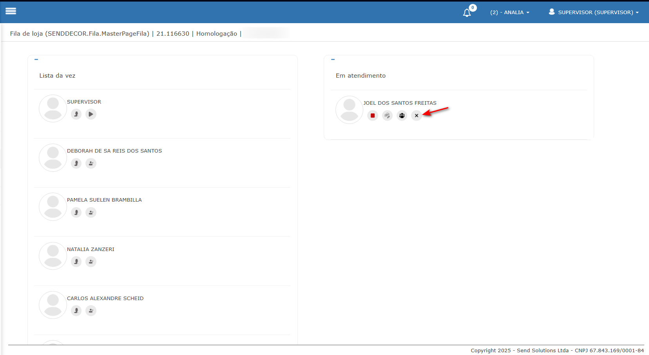
Task: Click SUPERVISOR's walking person icon
Action: (x=76, y=114)
